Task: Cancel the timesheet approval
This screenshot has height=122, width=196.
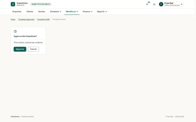Action: pos(33,49)
